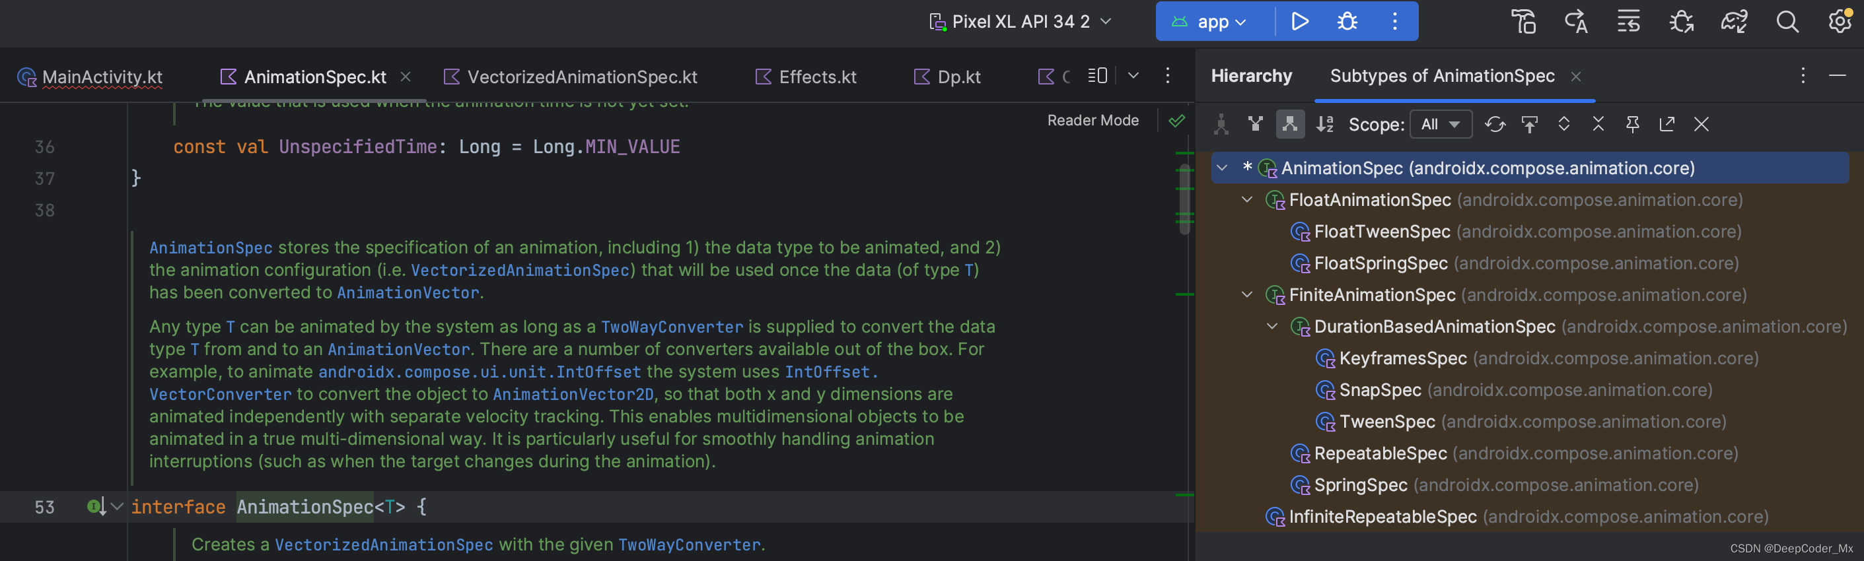The height and width of the screenshot is (561, 1864).
Task: Pin the hierarchy tab
Action: coord(1632,124)
